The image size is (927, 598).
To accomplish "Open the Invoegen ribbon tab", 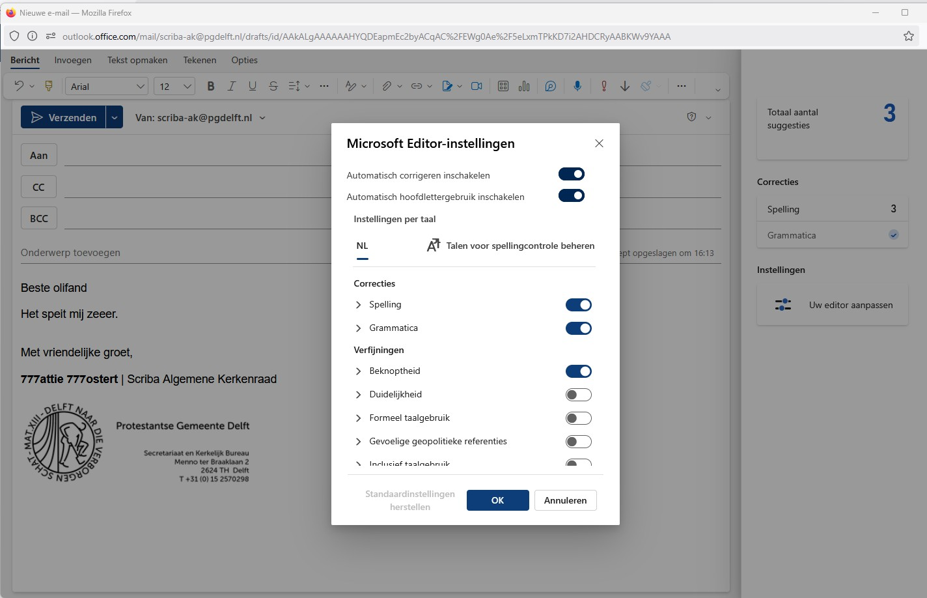I will [73, 60].
